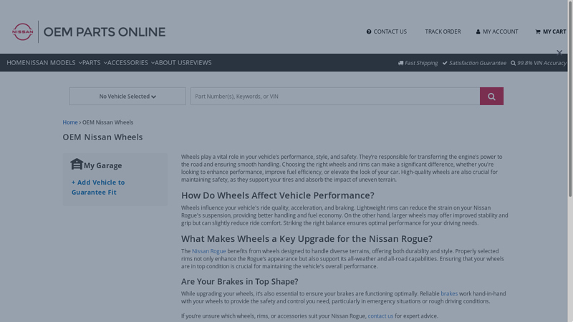This screenshot has height=322, width=573.
Task: Open the Track Order link
Action: pyautogui.click(x=443, y=31)
